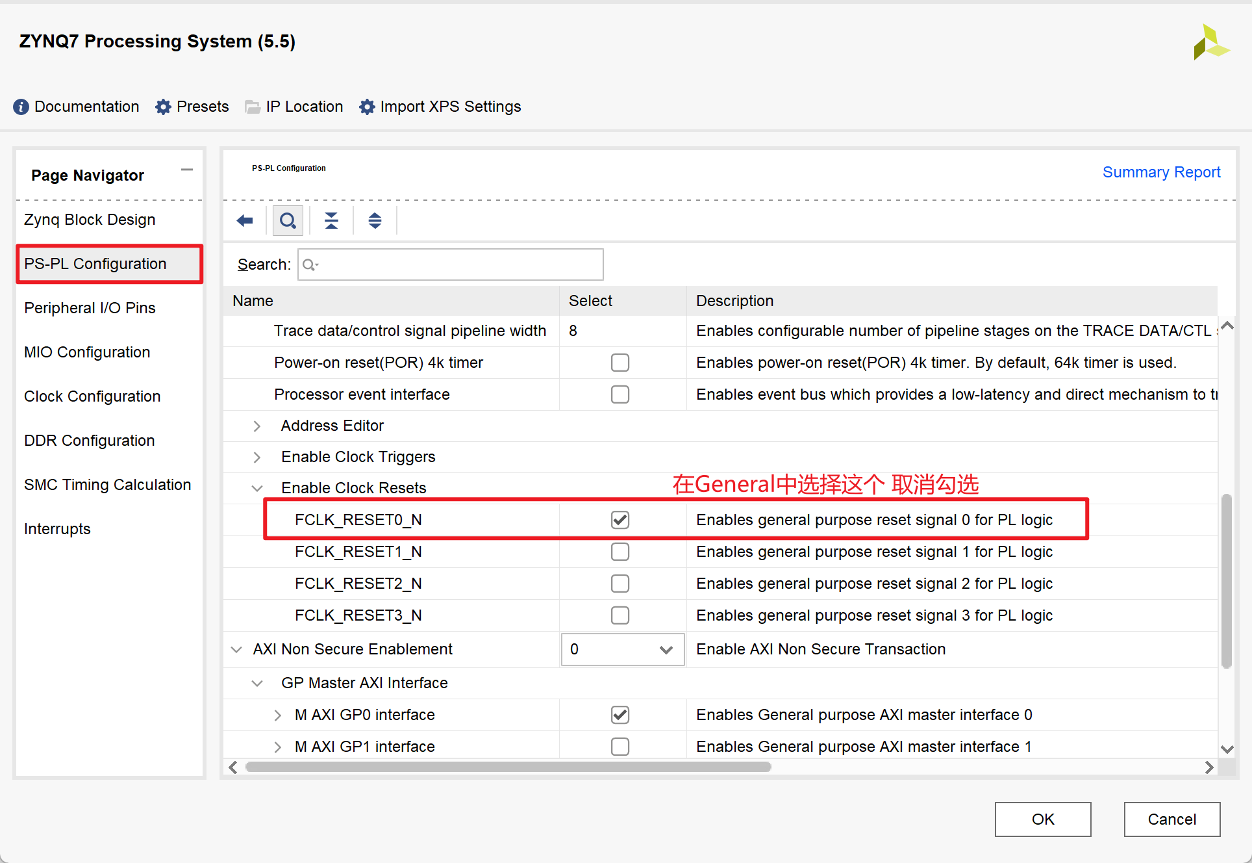
Task: Uncheck the FCLK_RESET0_N checkbox
Action: pos(618,518)
